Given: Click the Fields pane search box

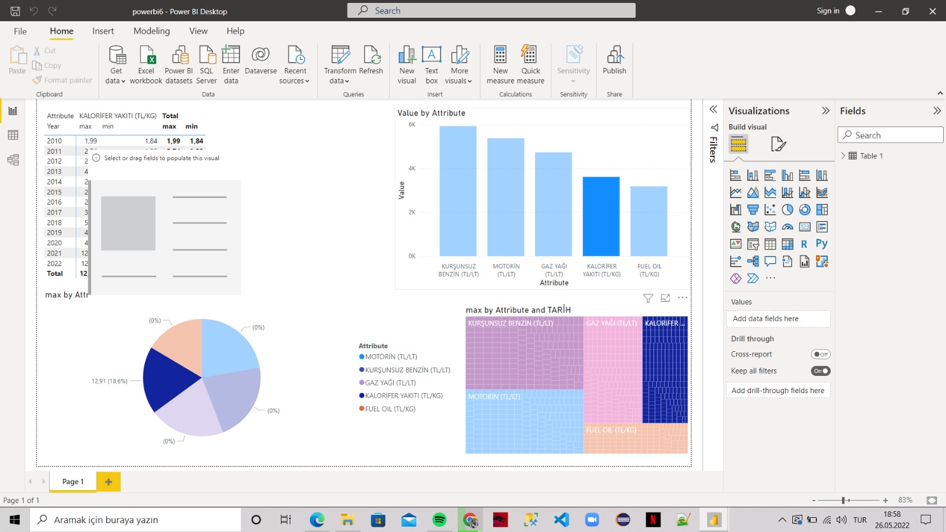Looking at the screenshot, I should (890, 135).
